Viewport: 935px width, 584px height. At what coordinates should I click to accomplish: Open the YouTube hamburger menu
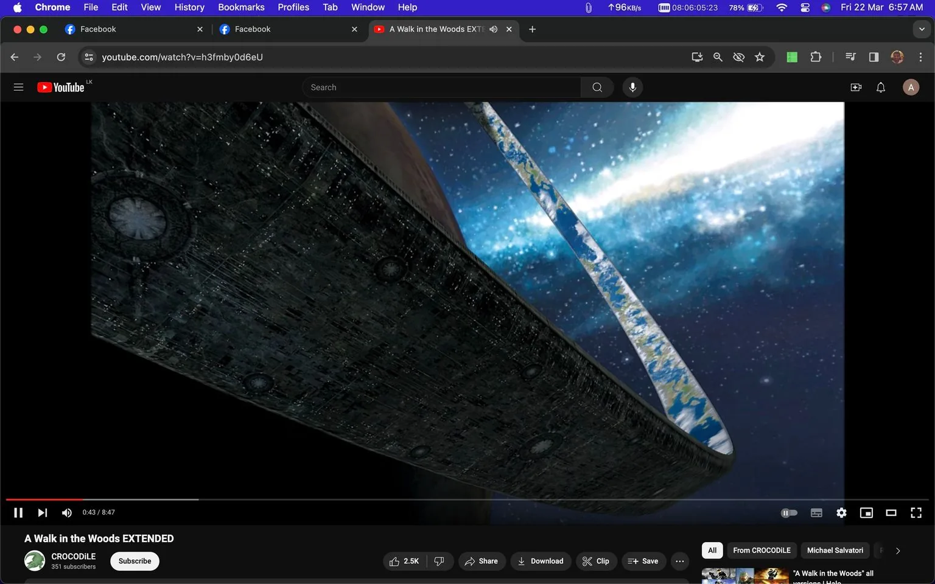(18, 86)
